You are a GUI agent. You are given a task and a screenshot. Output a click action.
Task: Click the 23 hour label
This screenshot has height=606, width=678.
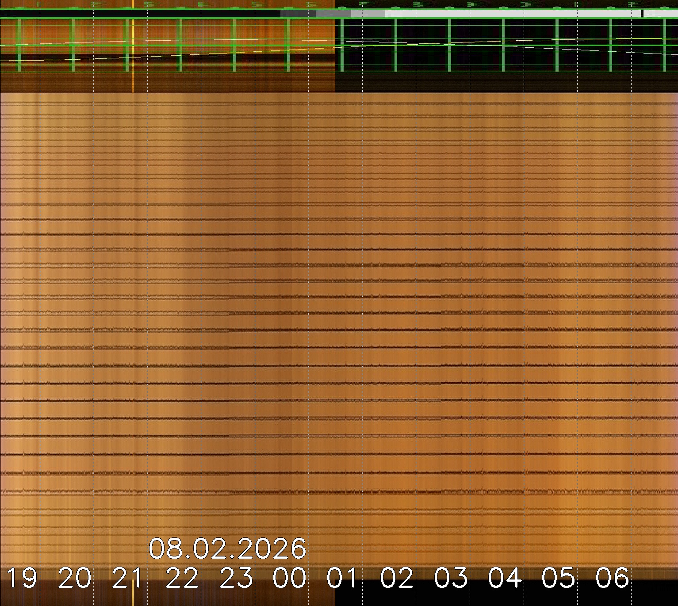pyautogui.click(x=236, y=578)
